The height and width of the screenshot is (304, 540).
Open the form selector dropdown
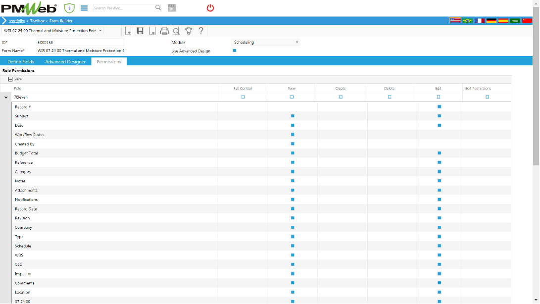tap(100, 31)
